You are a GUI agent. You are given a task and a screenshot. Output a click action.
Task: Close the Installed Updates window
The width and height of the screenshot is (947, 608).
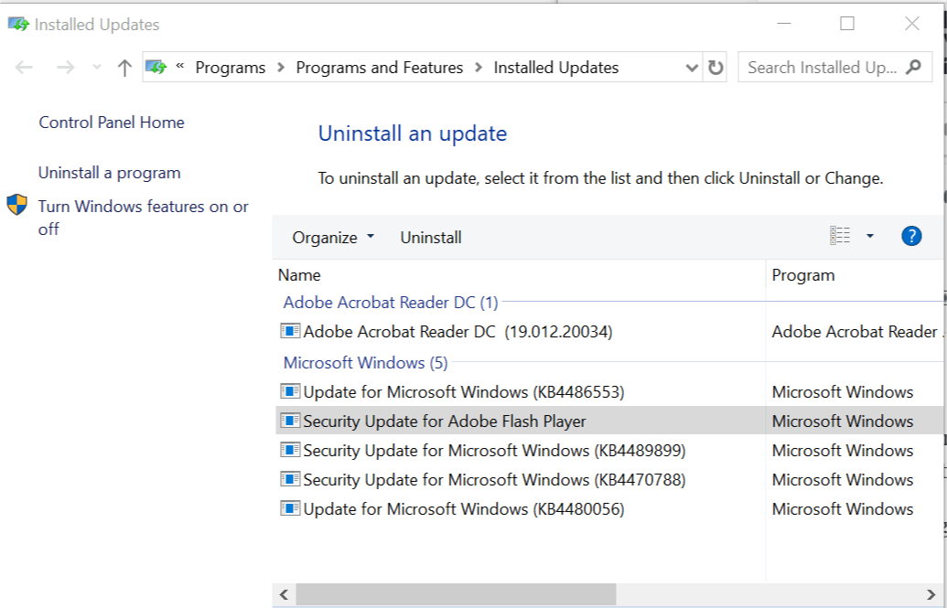pyautogui.click(x=912, y=24)
